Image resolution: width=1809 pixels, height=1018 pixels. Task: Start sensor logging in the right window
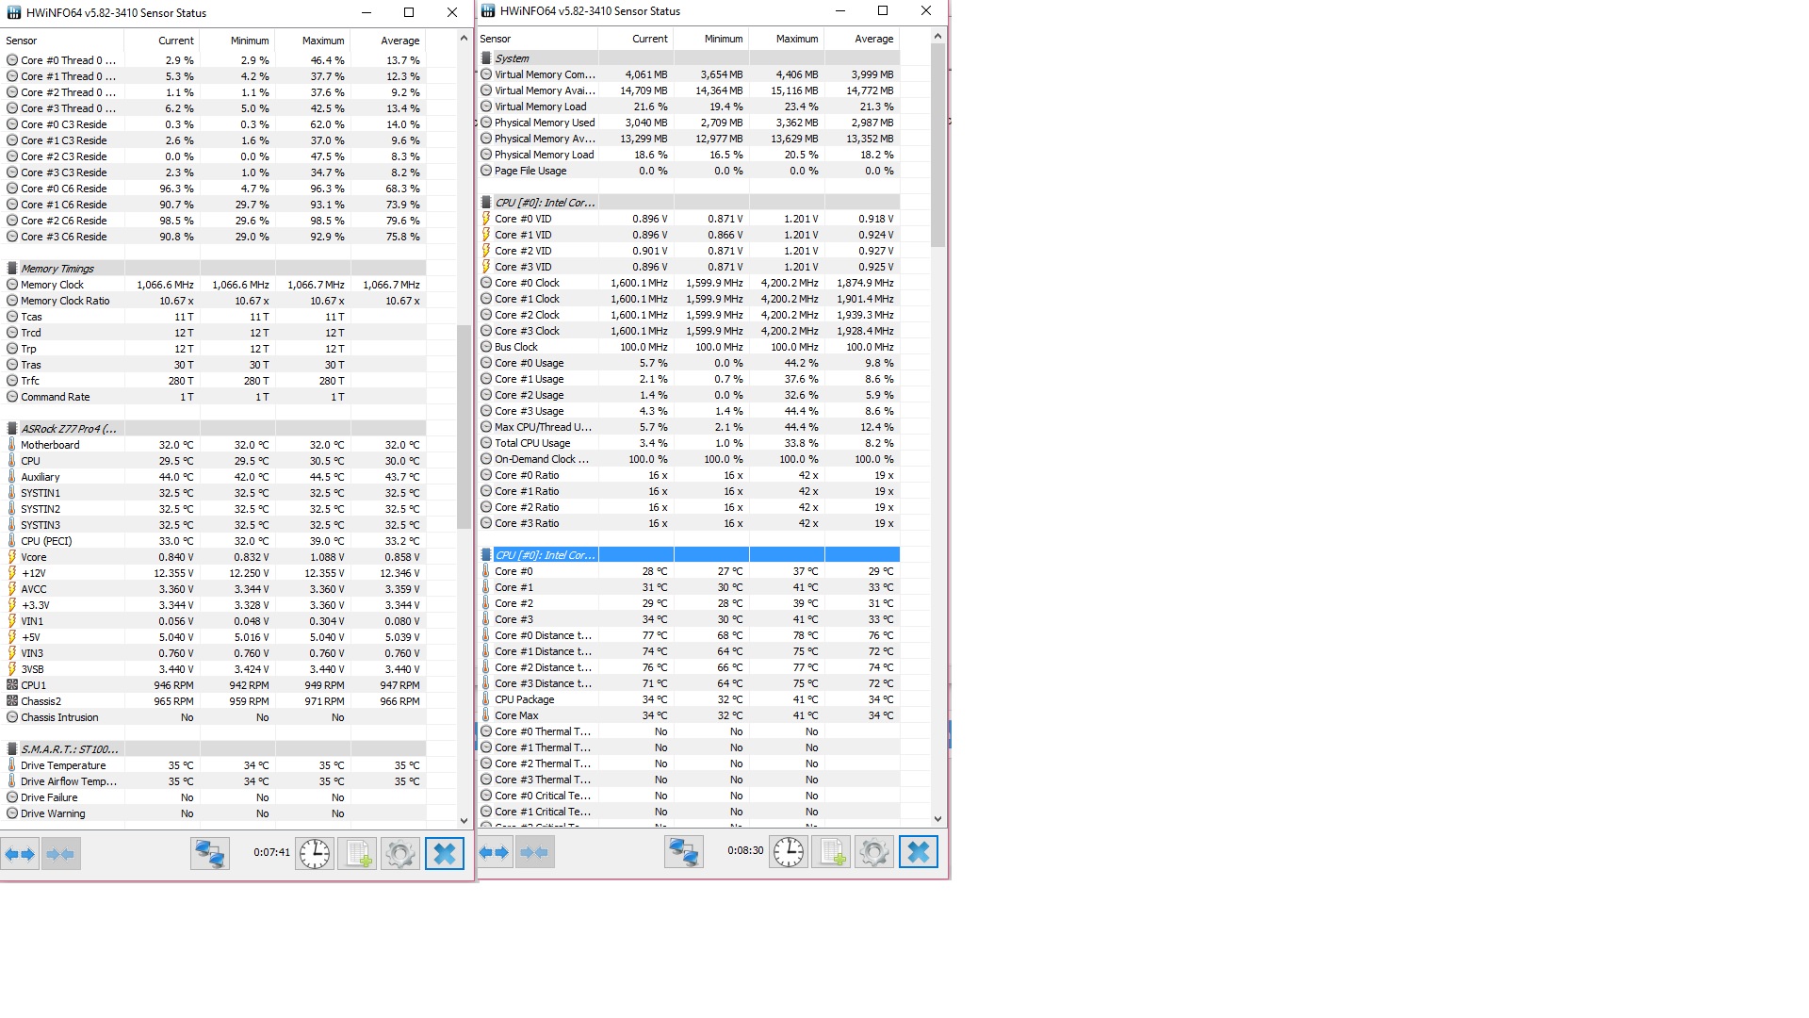click(831, 852)
